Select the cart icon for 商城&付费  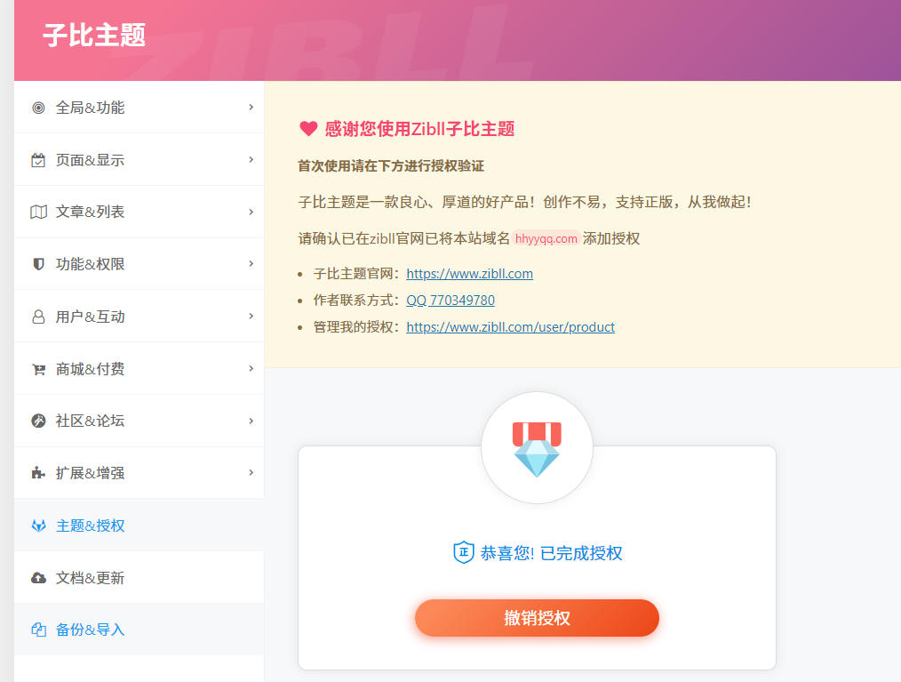point(38,368)
